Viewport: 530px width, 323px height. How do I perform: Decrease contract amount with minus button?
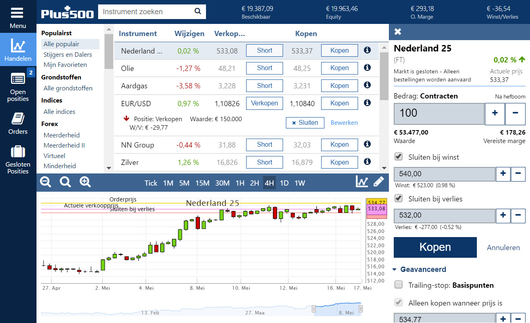[x=515, y=114]
